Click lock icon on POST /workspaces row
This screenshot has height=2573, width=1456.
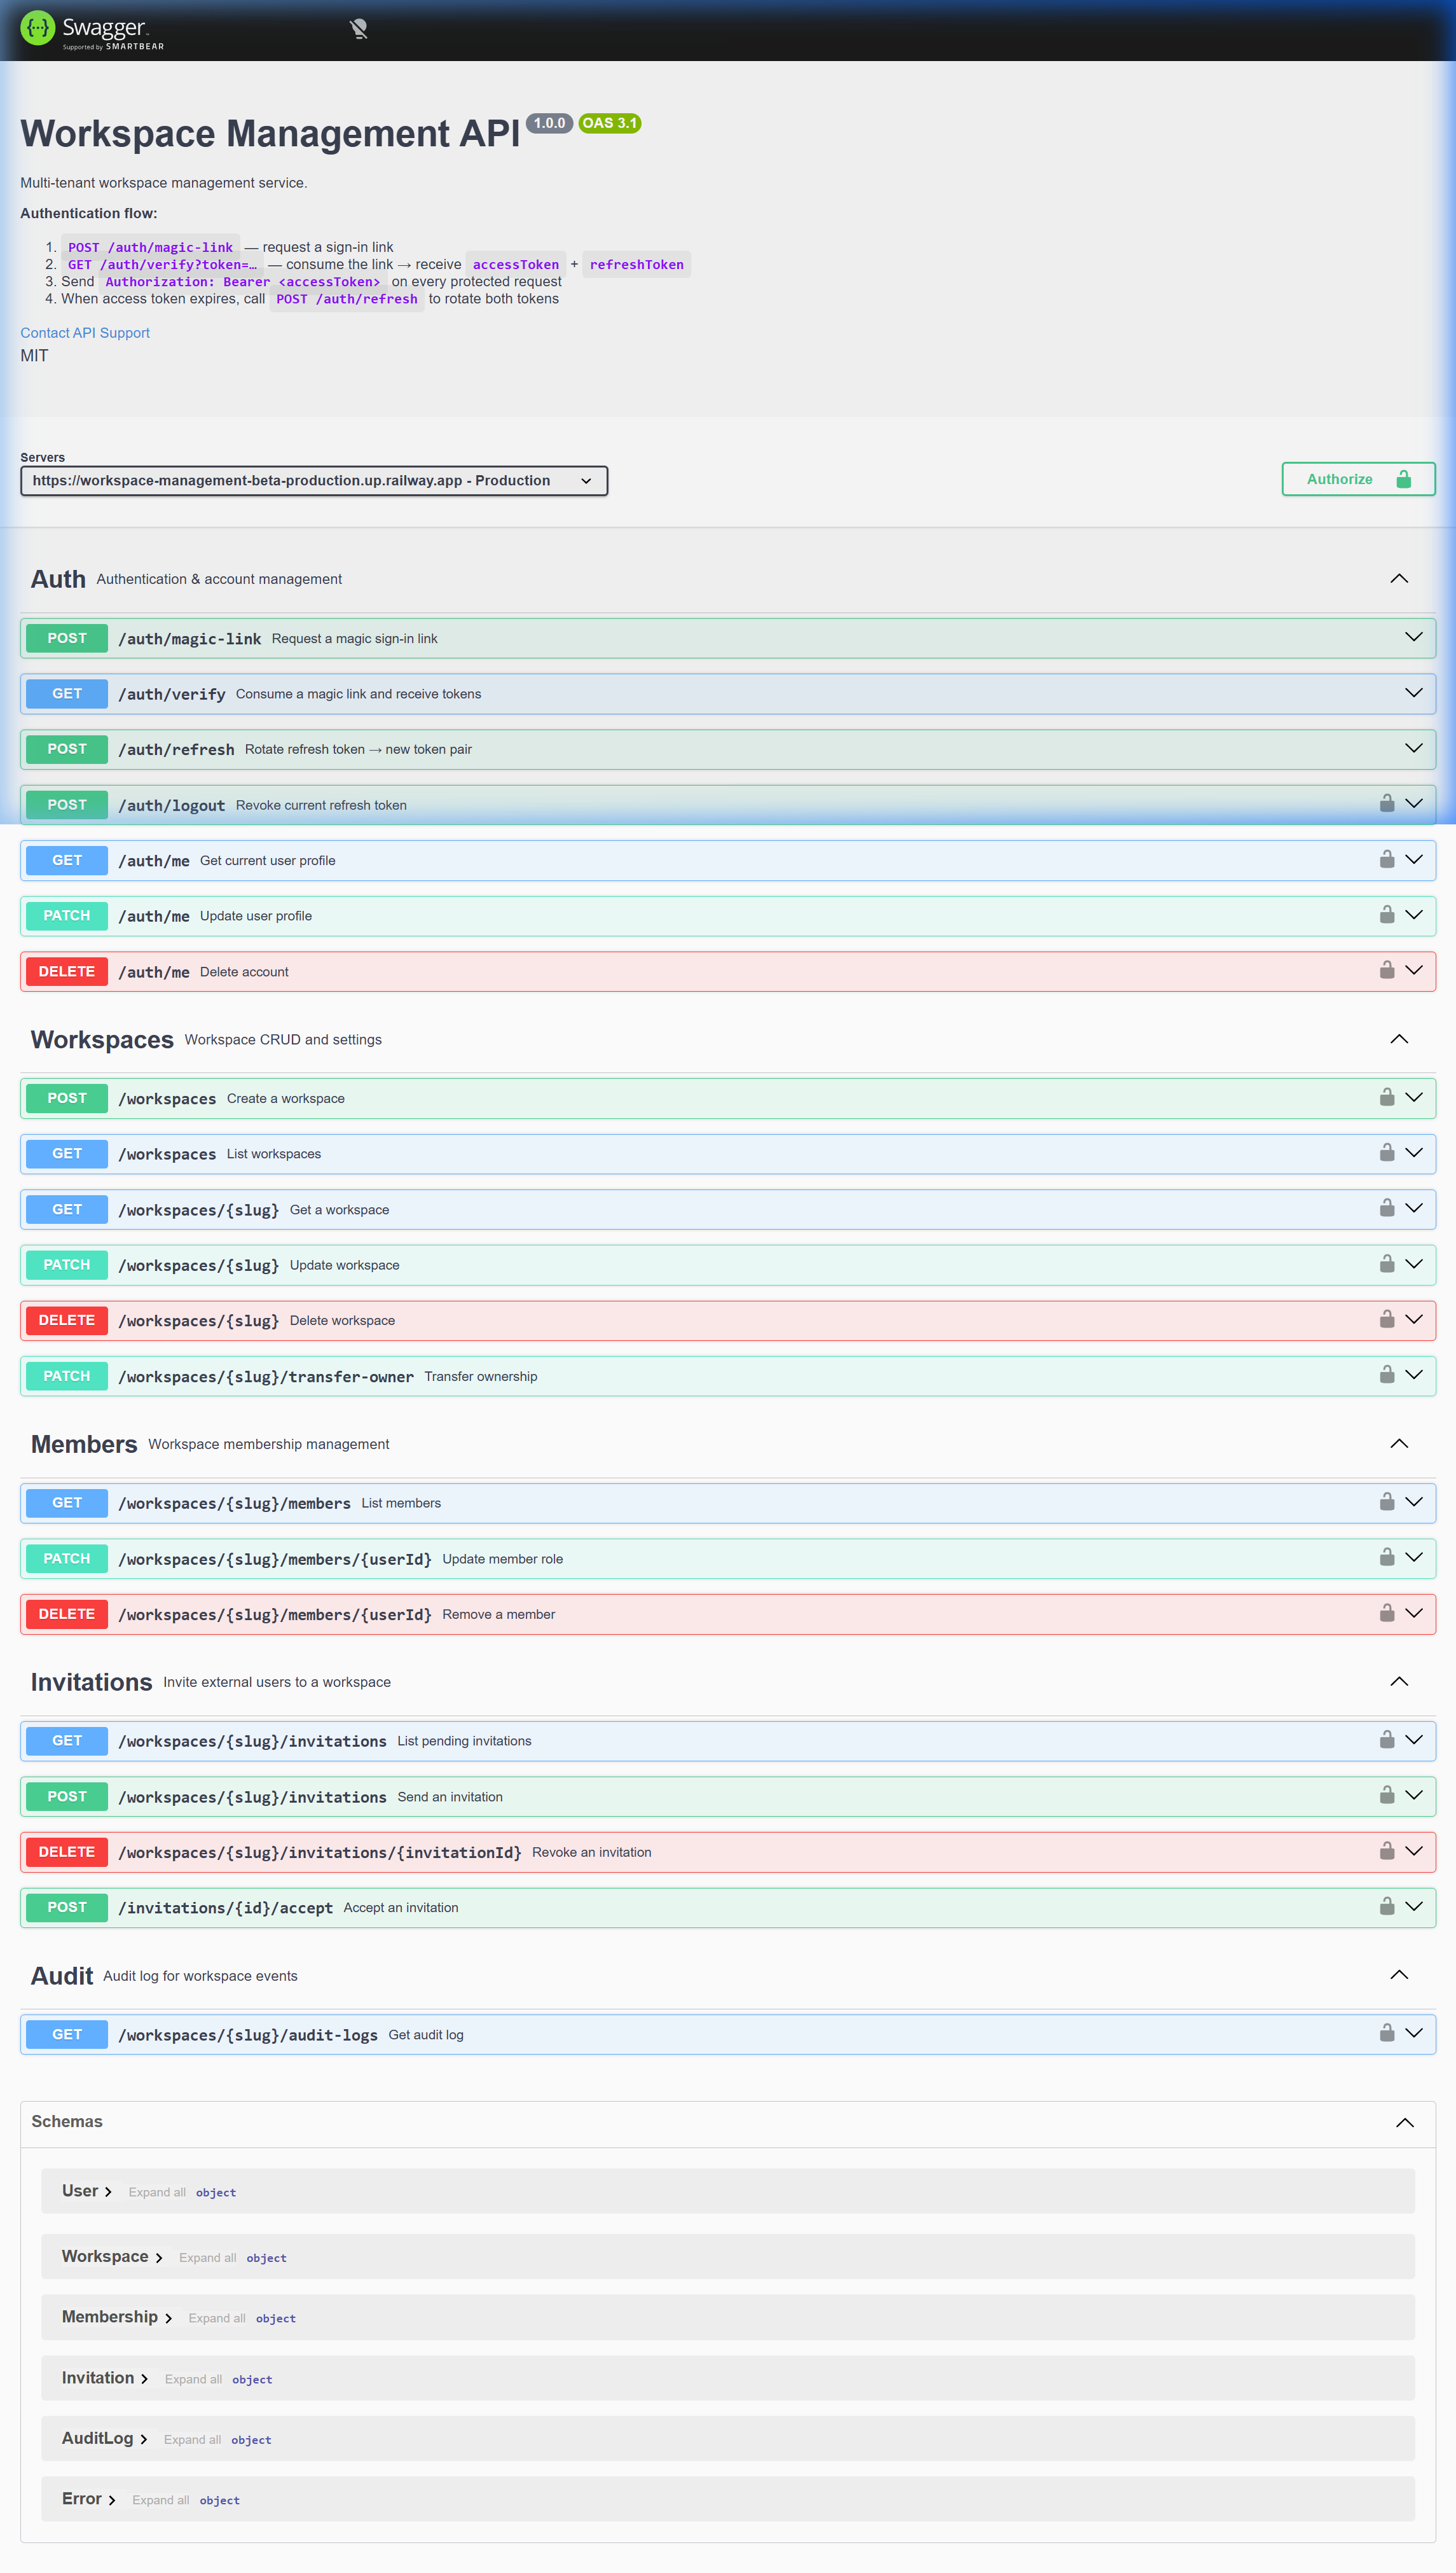tap(1387, 1097)
